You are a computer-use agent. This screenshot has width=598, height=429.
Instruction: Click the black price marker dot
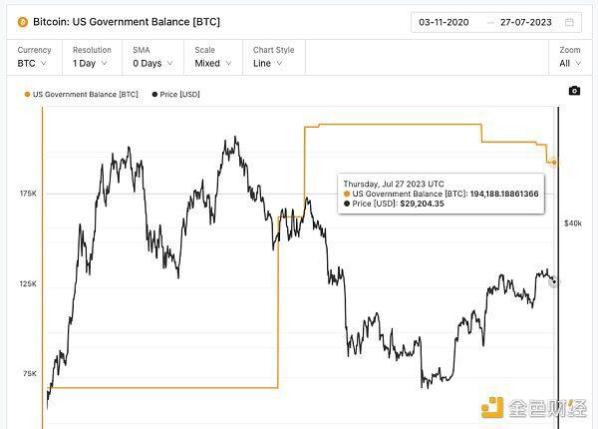click(x=554, y=282)
